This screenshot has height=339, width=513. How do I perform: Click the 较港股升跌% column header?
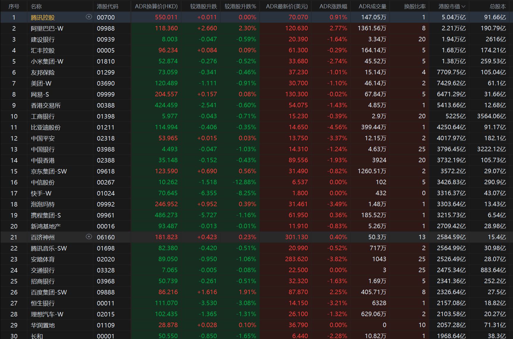tap(240, 6)
